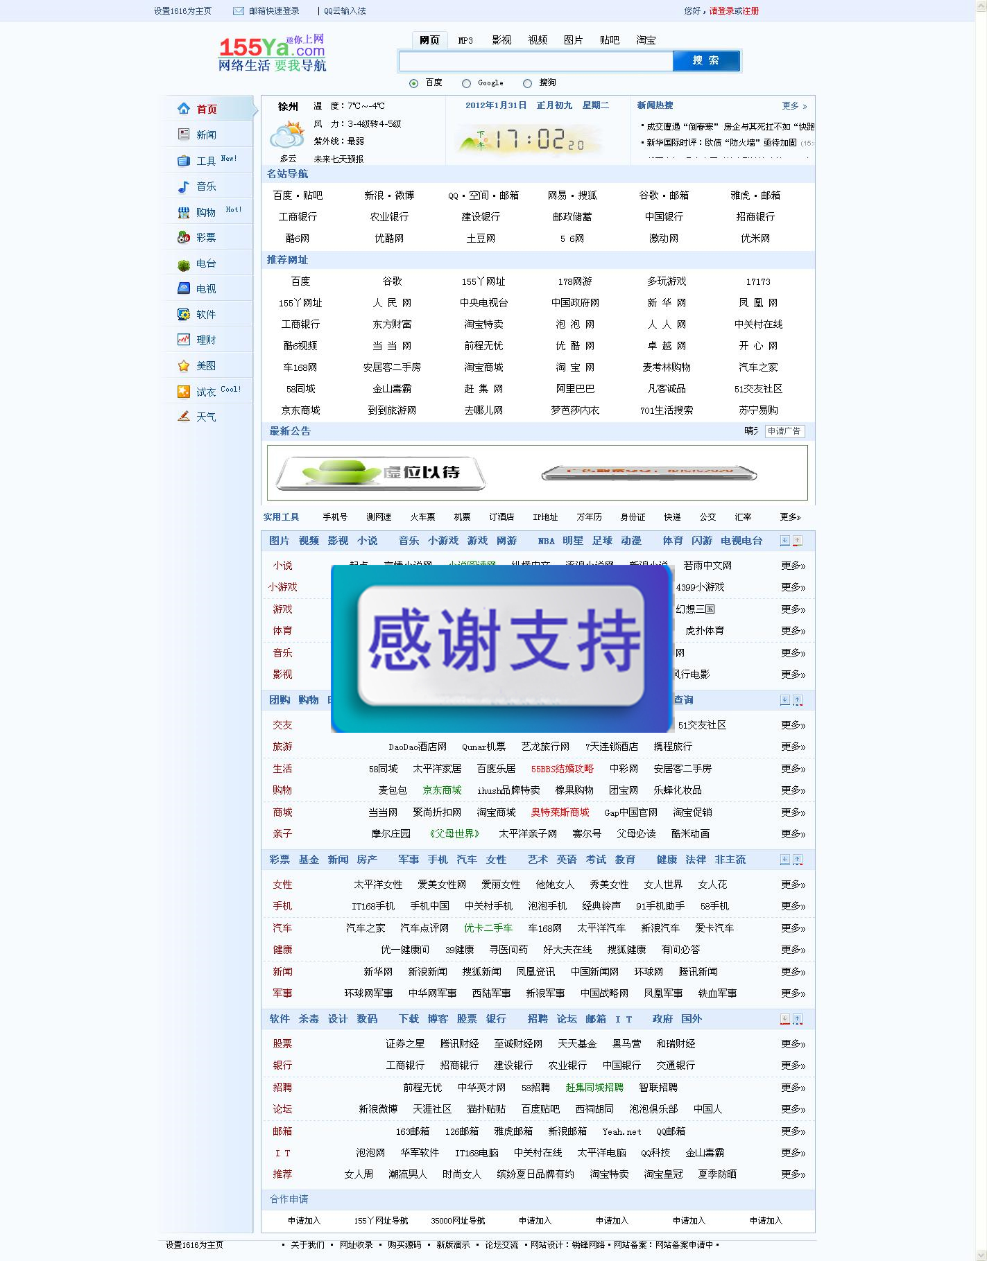The image size is (987, 1261).
Task: Switch to the 图片 search tab
Action: (x=574, y=40)
